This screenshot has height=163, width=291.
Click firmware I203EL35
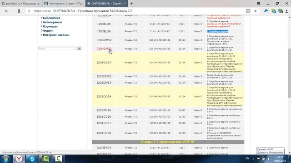pos(104,24)
